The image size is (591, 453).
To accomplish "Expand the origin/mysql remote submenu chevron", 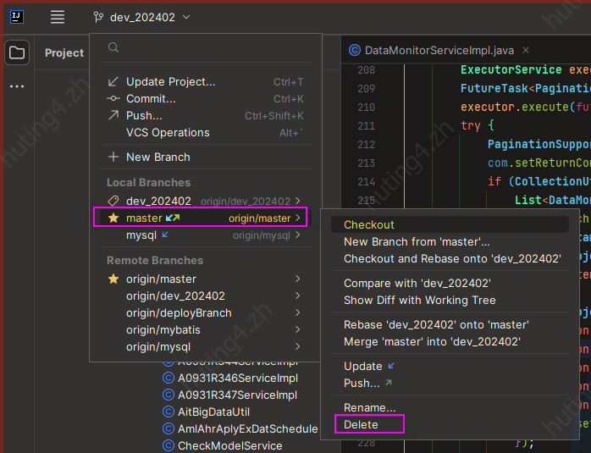I will click(x=298, y=346).
